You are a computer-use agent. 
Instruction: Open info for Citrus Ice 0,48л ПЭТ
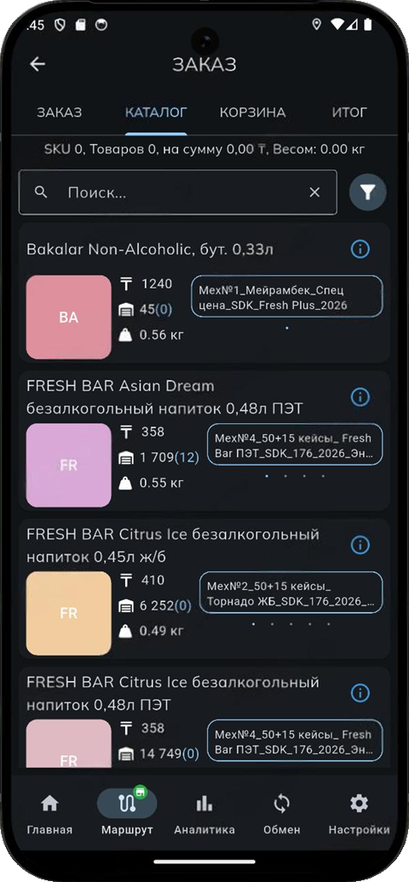tap(360, 693)
